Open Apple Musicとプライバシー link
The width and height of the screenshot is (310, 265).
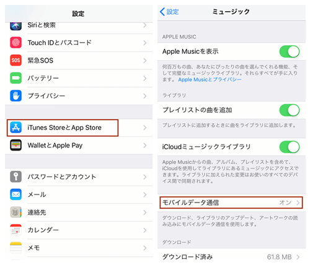210,79
